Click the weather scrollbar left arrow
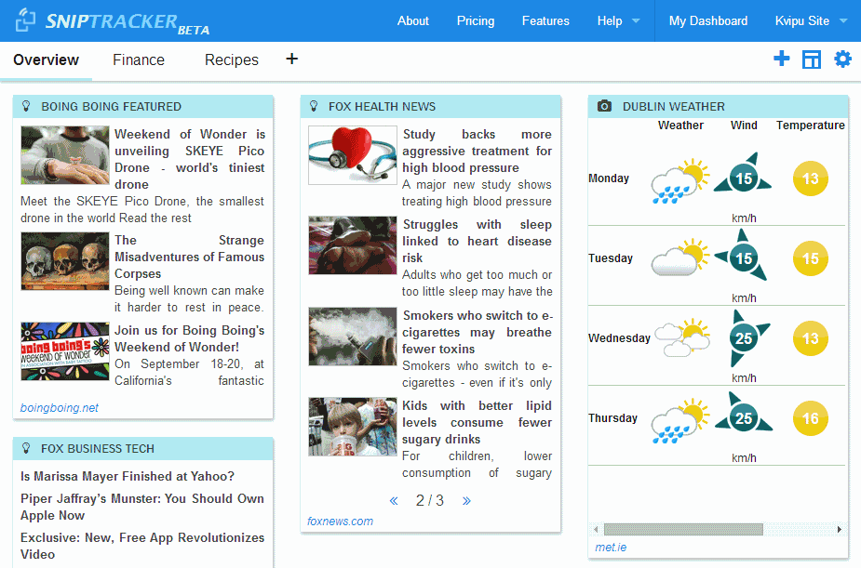The width and height of the screenshot is (861, 568). [596, 529]
